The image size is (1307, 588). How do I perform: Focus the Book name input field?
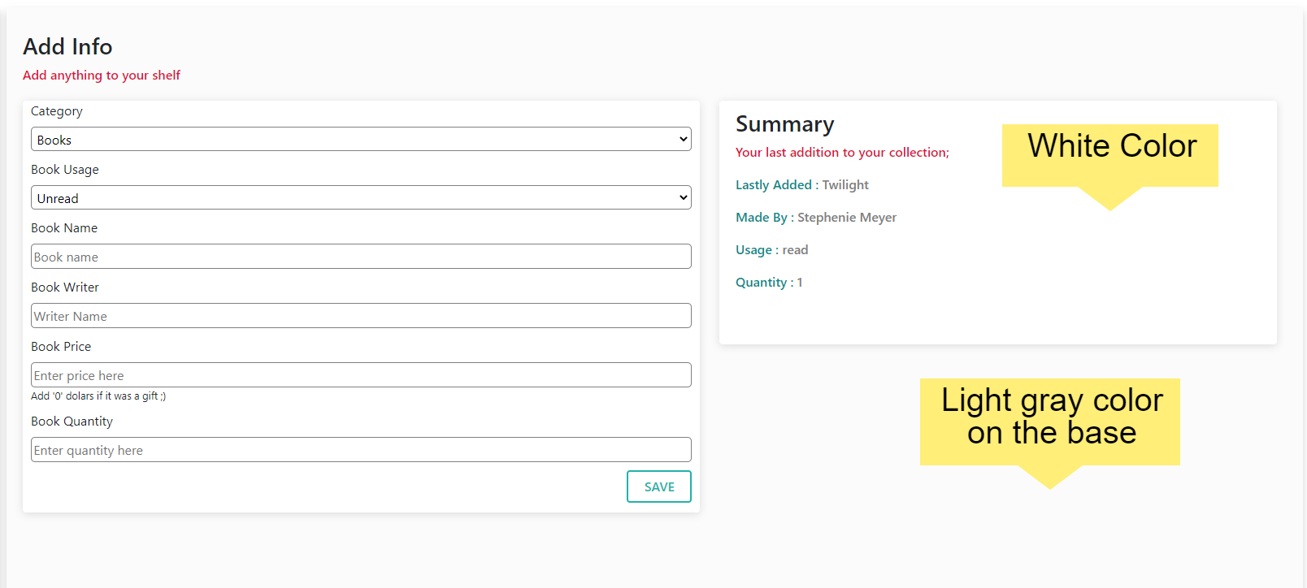click(x=361, y=257)
